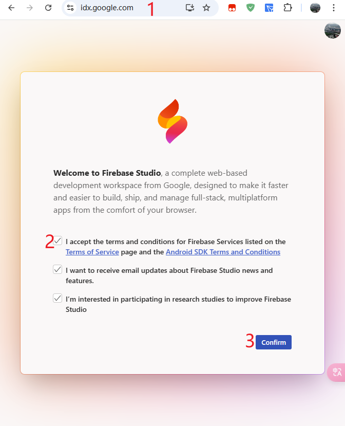The image size is (345, 426).
Task: Click the pink translate floating button
Action: (337, 372)
